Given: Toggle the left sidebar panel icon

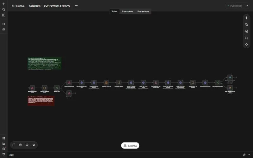Looking at the screenshot, I should pos(4,15).
